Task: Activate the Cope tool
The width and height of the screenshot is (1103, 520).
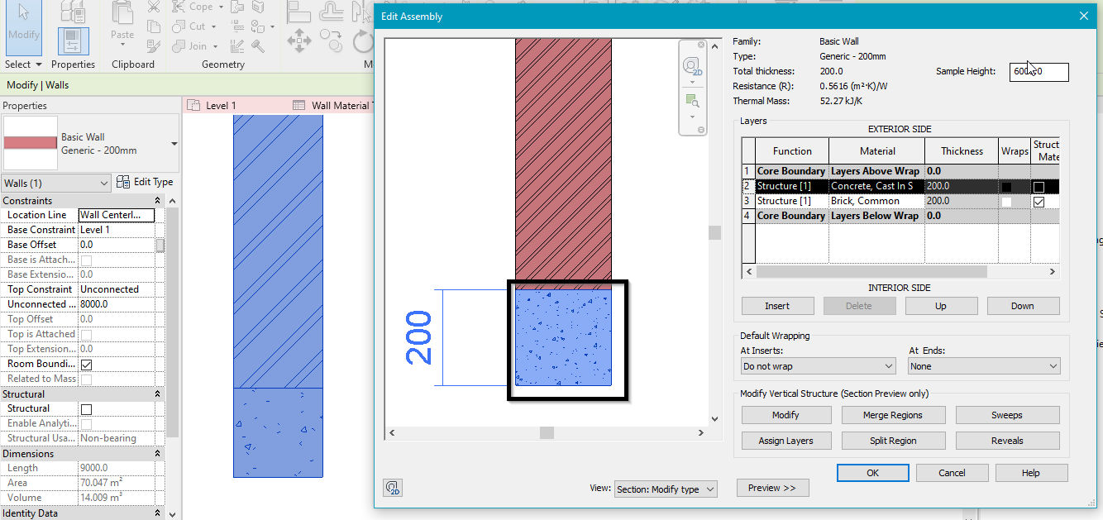Action: tap(194, 7)
